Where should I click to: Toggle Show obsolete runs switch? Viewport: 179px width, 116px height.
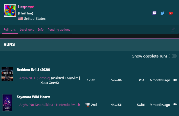[x=173, y=56]
